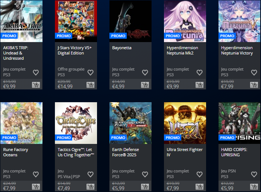
Task: Add Ultra Street Fighter IV to cart
Action: (x=199, y=187)
